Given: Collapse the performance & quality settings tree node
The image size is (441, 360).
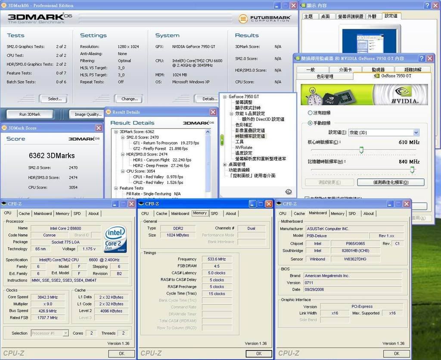Looking at the screenshot, I should click(x=231, y=114).
